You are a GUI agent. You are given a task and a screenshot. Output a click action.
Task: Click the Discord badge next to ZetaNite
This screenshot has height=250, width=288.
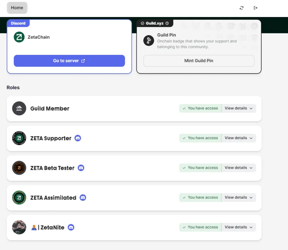click(x=71, y=227)
